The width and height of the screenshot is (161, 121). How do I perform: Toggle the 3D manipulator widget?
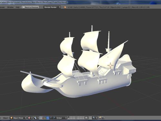(44, 118)
